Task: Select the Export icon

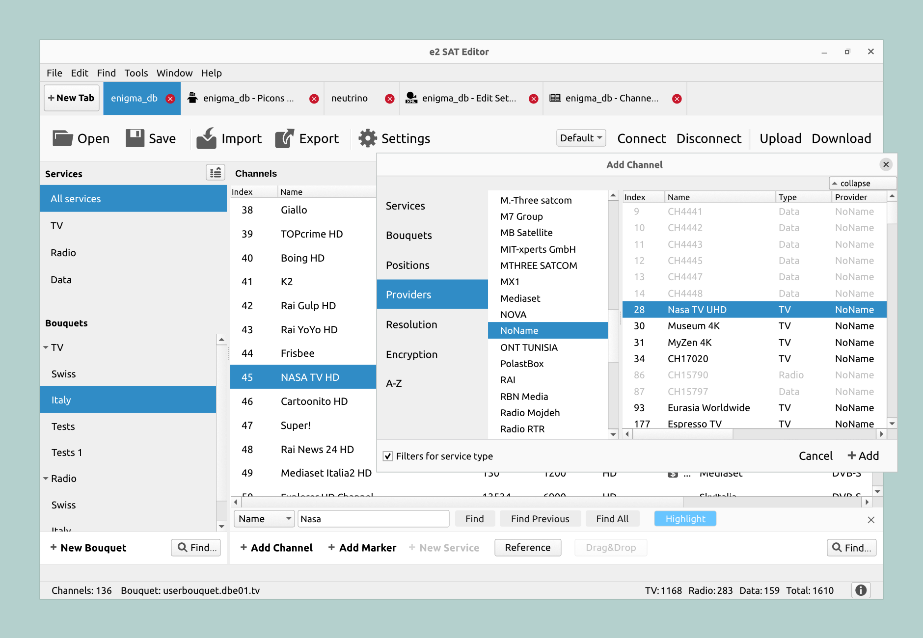Action: coord(285,138)
